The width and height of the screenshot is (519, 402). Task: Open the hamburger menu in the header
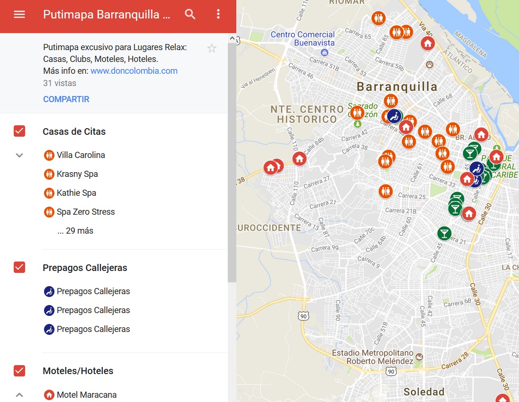(19, 14)
